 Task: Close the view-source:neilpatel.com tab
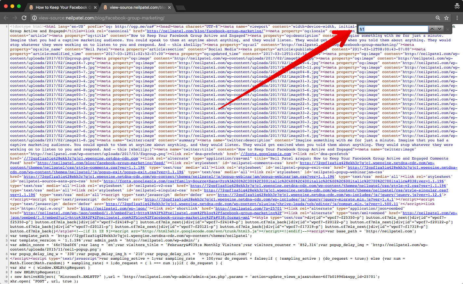pos(169,7)
